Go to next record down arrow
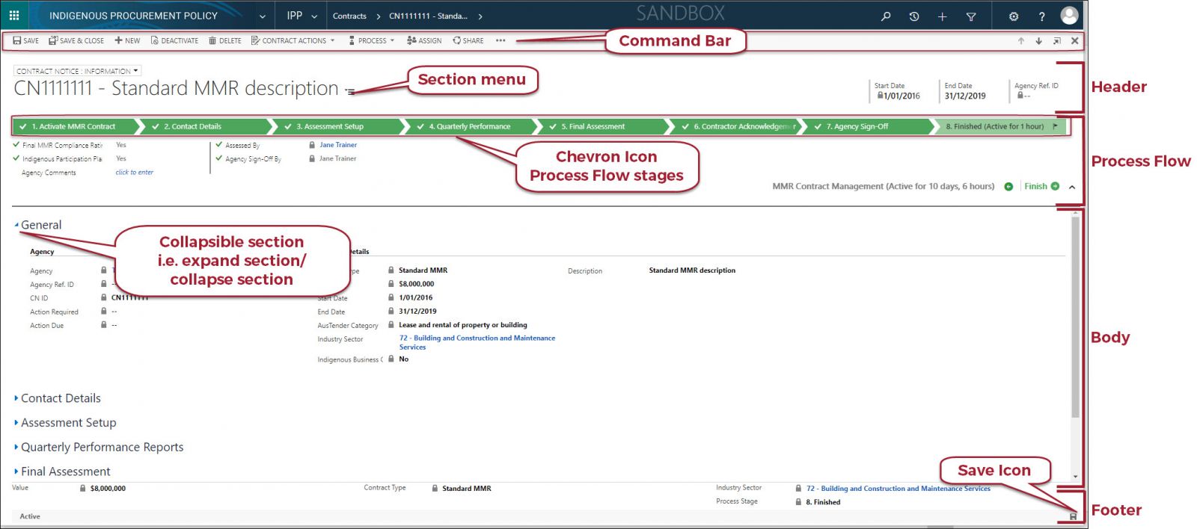Image resolution: width=1197 pixels, height=529 pixels. tap(1039, 41)
